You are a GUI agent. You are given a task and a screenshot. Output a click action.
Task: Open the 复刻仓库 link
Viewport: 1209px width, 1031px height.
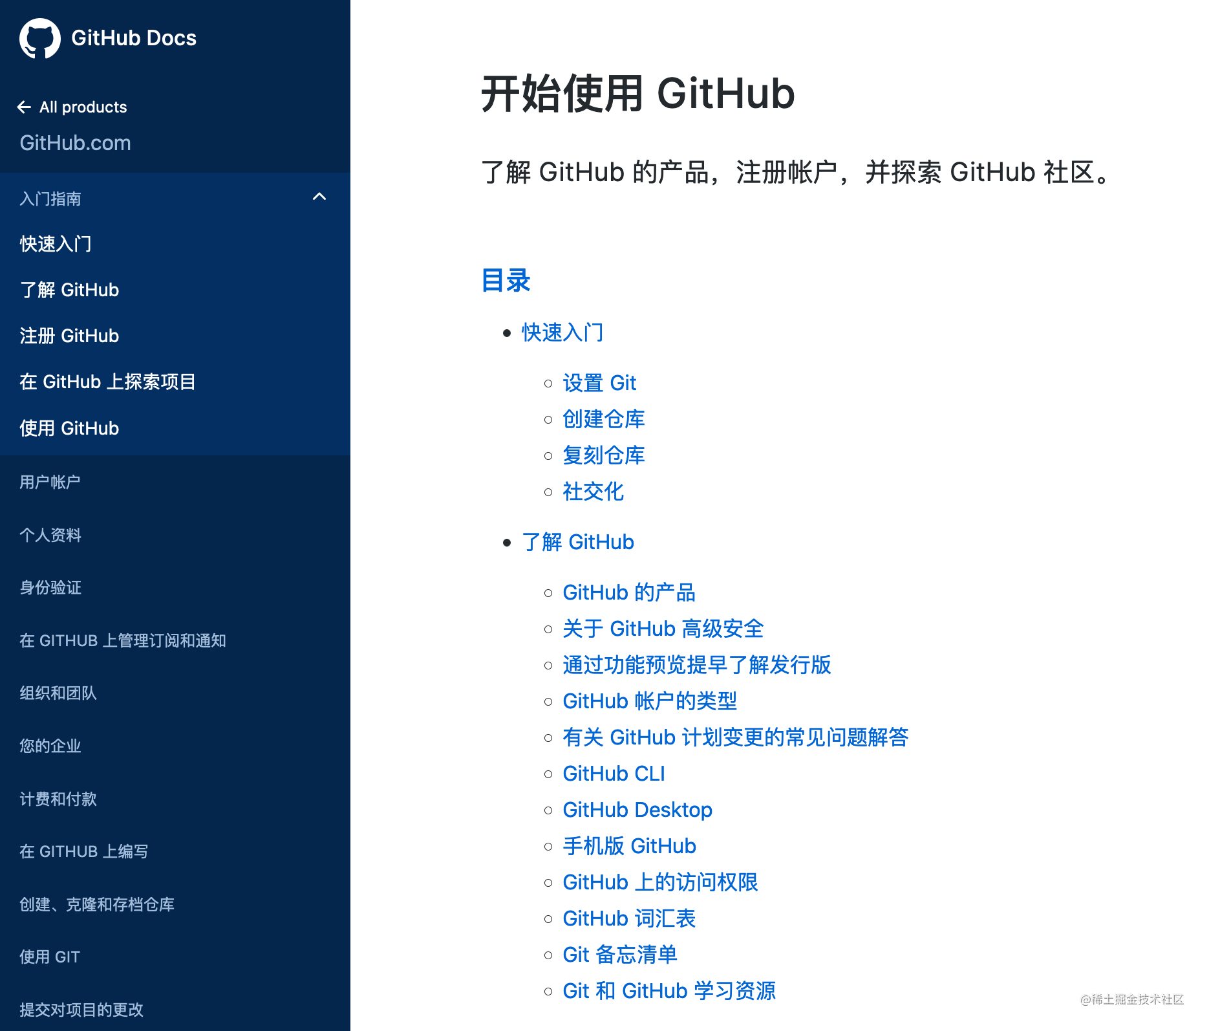604,455
